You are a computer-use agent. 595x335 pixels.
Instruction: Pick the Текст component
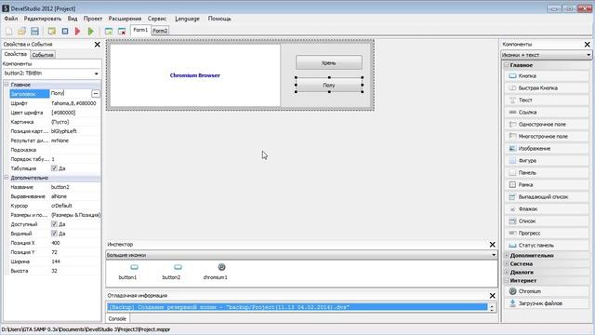coord(547,100)
